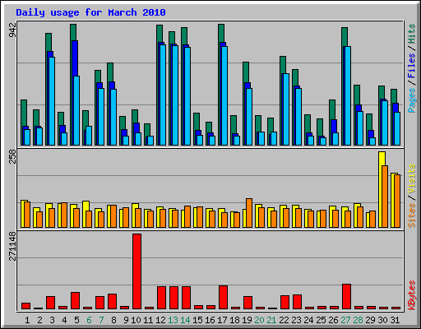Select the red KBytes bar for day 13

pos(174,298)
